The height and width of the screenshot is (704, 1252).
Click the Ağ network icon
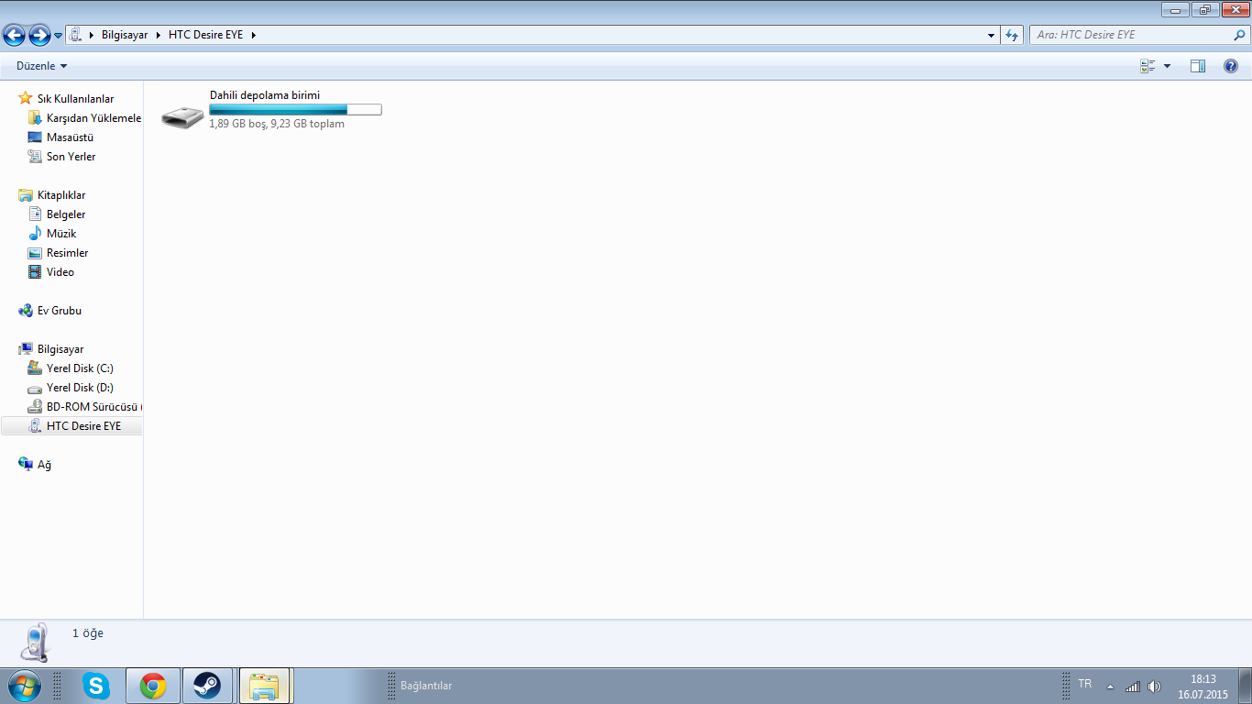pyautogui.click(x=26, y=464)
